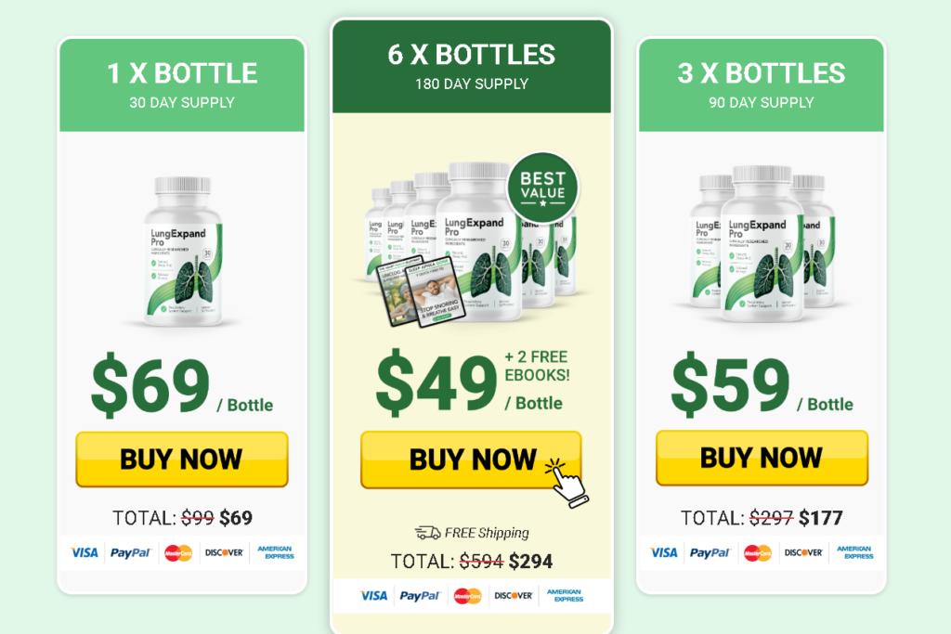Click the free ebooks tablet image
Viewport: 951px width, 634px height.
421,292
